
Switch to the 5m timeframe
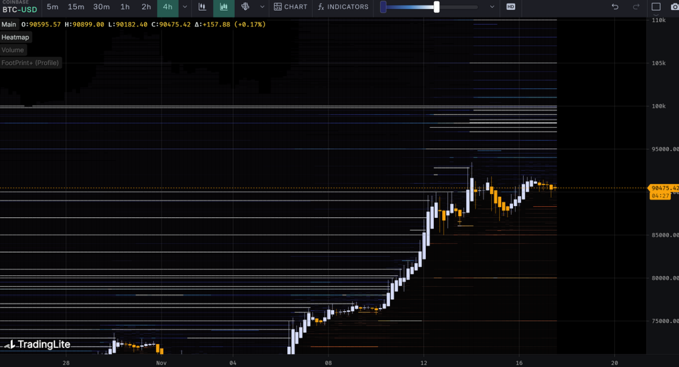(53, 7)
